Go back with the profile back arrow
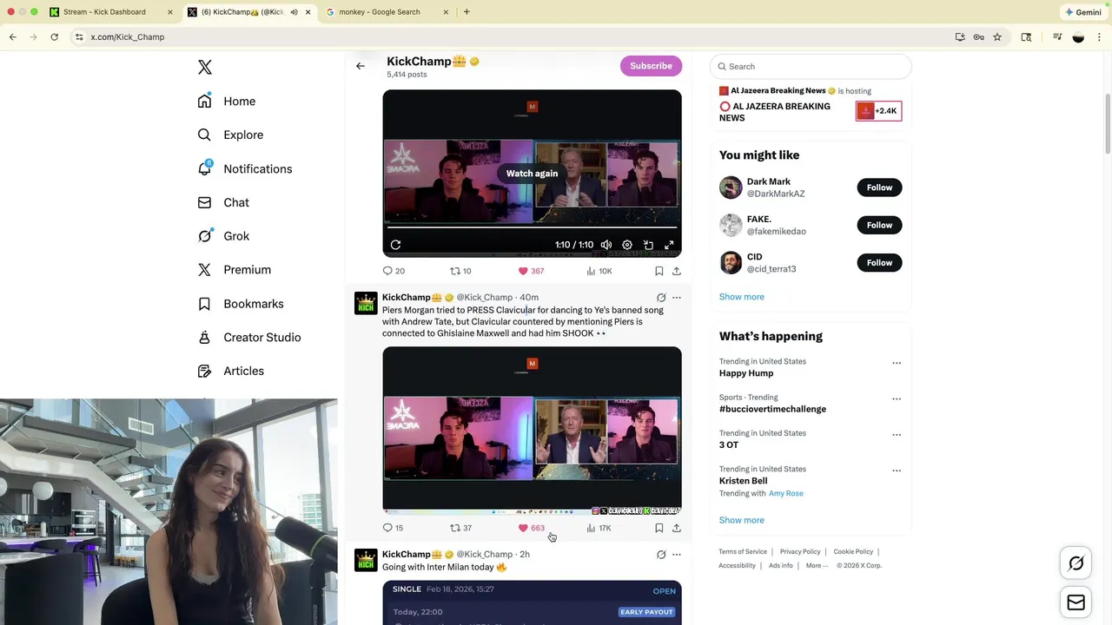The height and width of the screenshot is (625, 1112). coord(361,66)
